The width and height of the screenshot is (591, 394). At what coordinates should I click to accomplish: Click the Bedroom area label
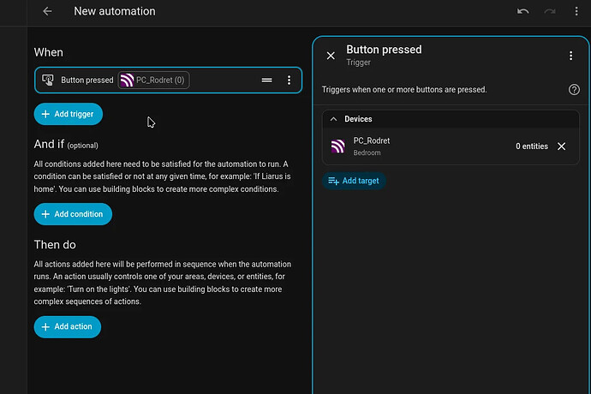coord(367,152)
